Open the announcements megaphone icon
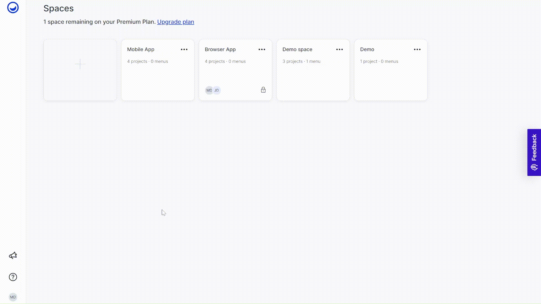 point(13,255)
